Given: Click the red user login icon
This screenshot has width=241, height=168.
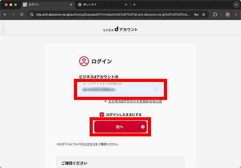Looking at the screenshot, I should [84, 61].
